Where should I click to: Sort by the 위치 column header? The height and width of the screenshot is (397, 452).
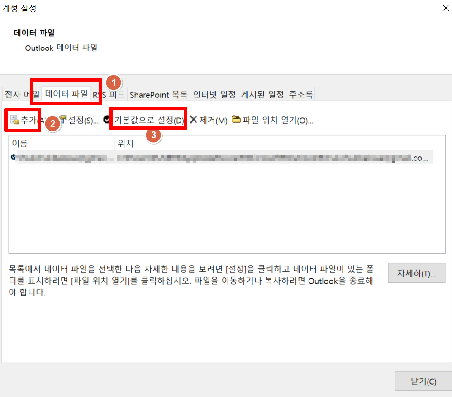(x=274, y=143)
